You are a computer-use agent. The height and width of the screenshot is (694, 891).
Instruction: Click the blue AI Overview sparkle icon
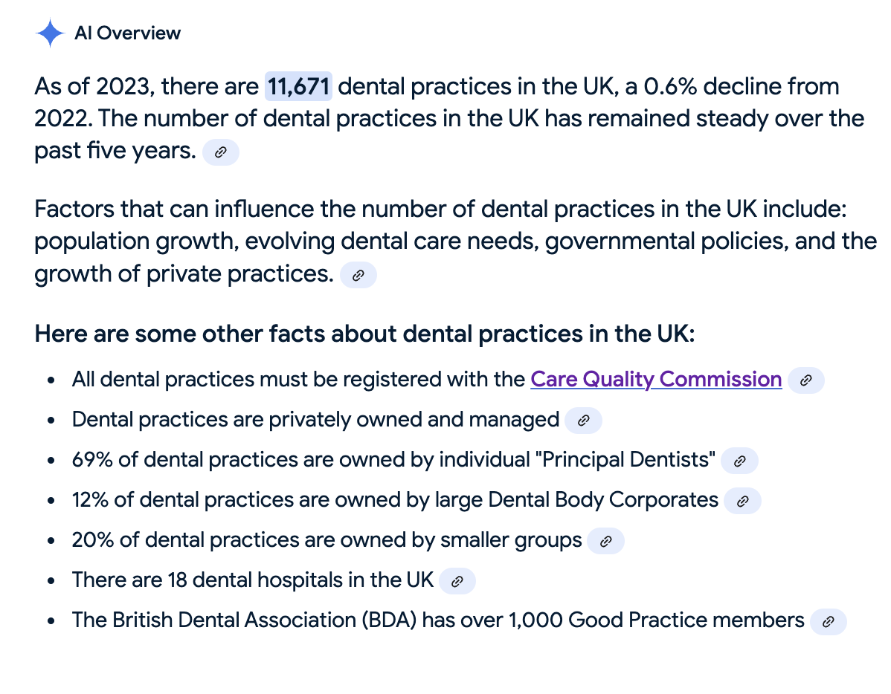coord(50,33)
